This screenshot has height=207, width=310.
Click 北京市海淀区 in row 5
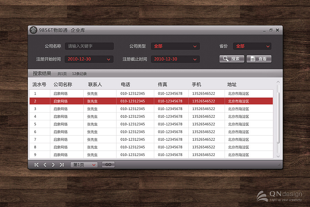point(238,124)
